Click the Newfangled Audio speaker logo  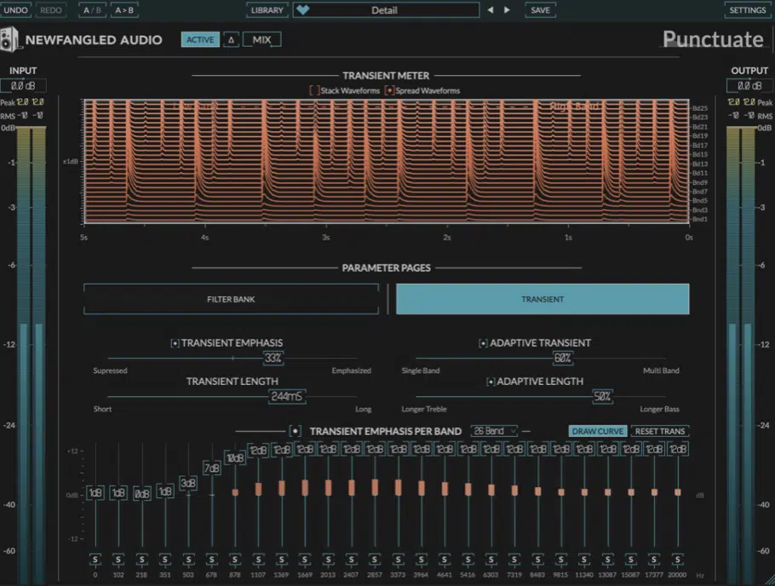[x=9, y=39]
